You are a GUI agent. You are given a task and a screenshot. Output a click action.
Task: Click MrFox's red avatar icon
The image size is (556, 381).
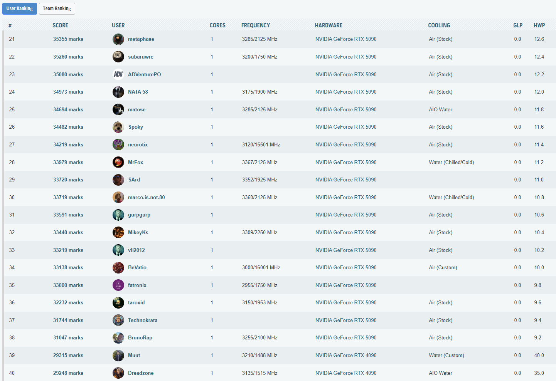(118, 162)
